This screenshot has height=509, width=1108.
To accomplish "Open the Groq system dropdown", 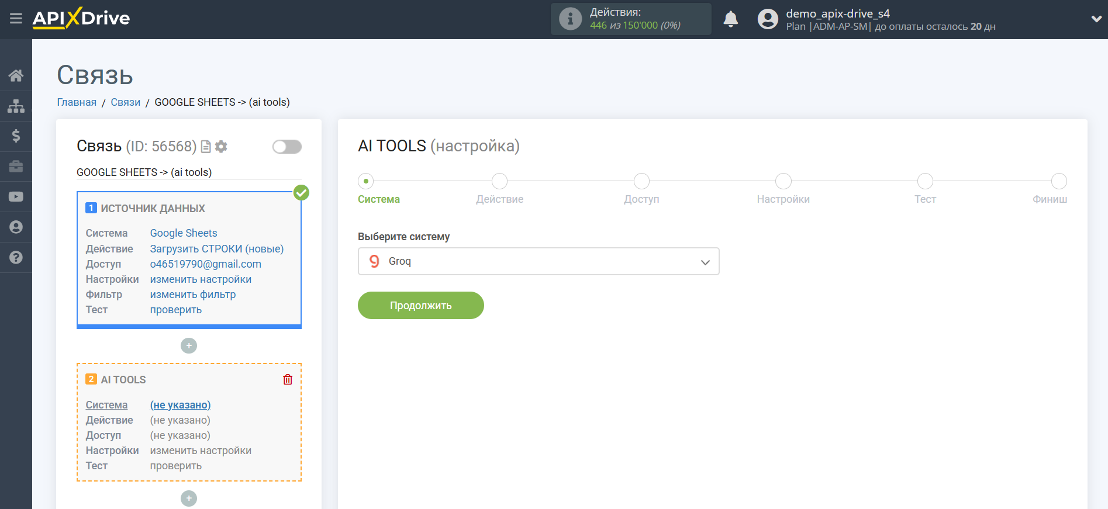I will tap(538, 261).
